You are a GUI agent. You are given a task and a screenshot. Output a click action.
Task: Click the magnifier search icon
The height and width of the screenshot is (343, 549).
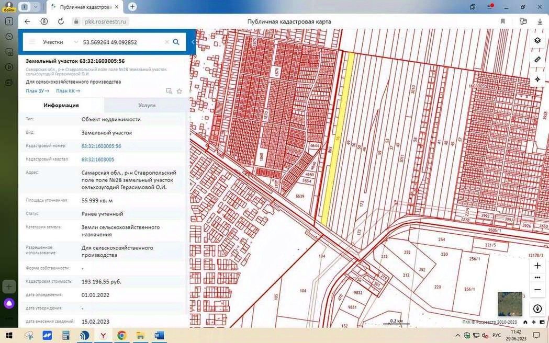click(176, 42)
